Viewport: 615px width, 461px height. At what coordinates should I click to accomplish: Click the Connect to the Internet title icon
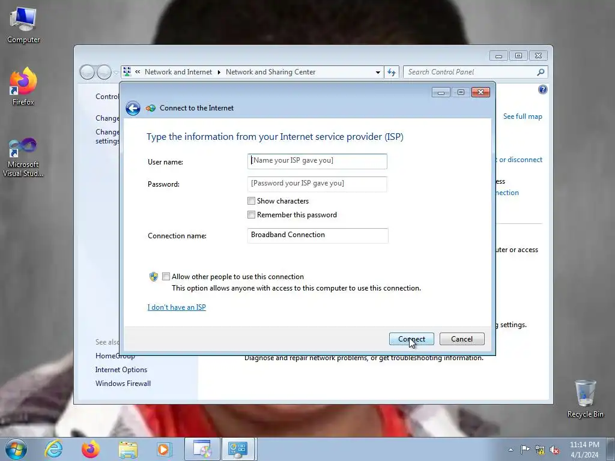point(151,108)
